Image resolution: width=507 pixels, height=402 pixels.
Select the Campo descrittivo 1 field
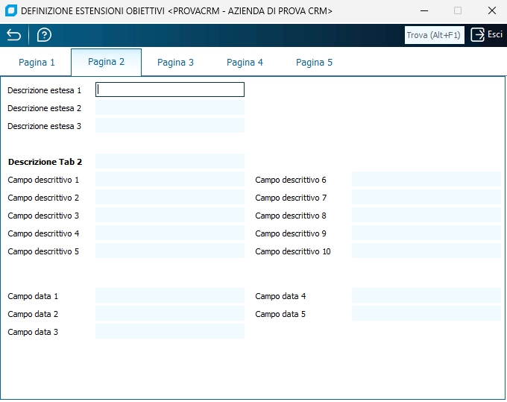(x=170, y=179)
